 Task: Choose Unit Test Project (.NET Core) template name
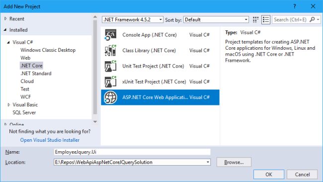(x=153, y=66)
